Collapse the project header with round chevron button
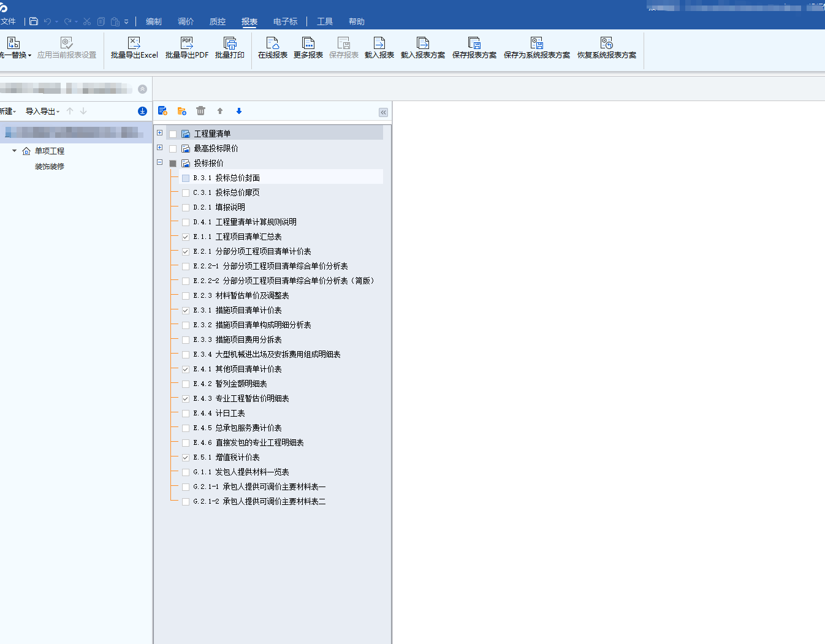This screenshot has height=644, width=825. pyautogui.click(x=142, y=89)
